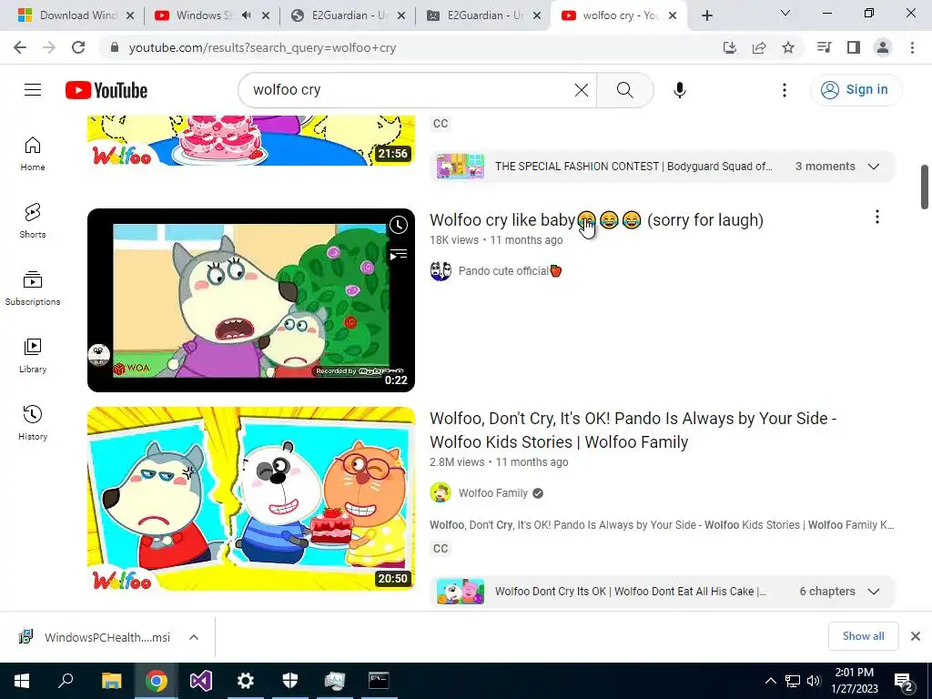Expand the 6 chapters section
The image size is (932, 699).
pos(873,592)
